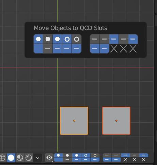Switch to rendered viewport shading
Viewport: 157px width, 165px height.
click(29, 158)
